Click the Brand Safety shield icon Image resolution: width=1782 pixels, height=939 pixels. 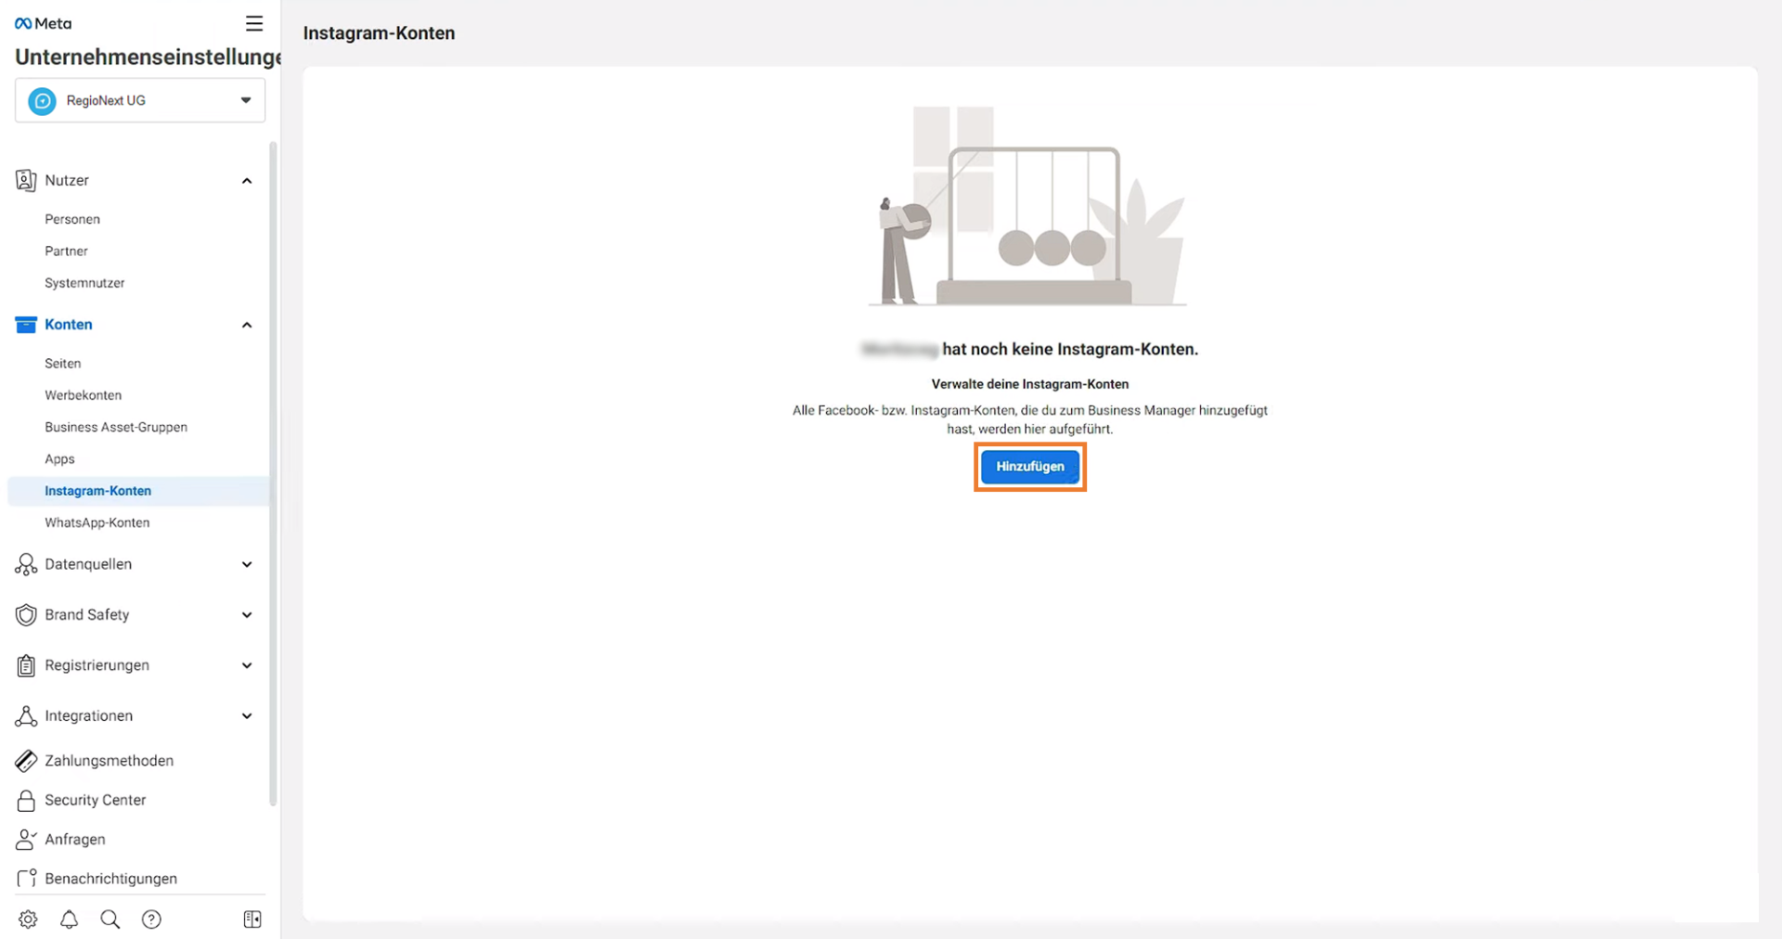26,615
